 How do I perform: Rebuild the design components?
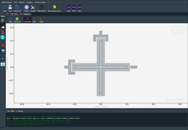(x=33, y=8)
